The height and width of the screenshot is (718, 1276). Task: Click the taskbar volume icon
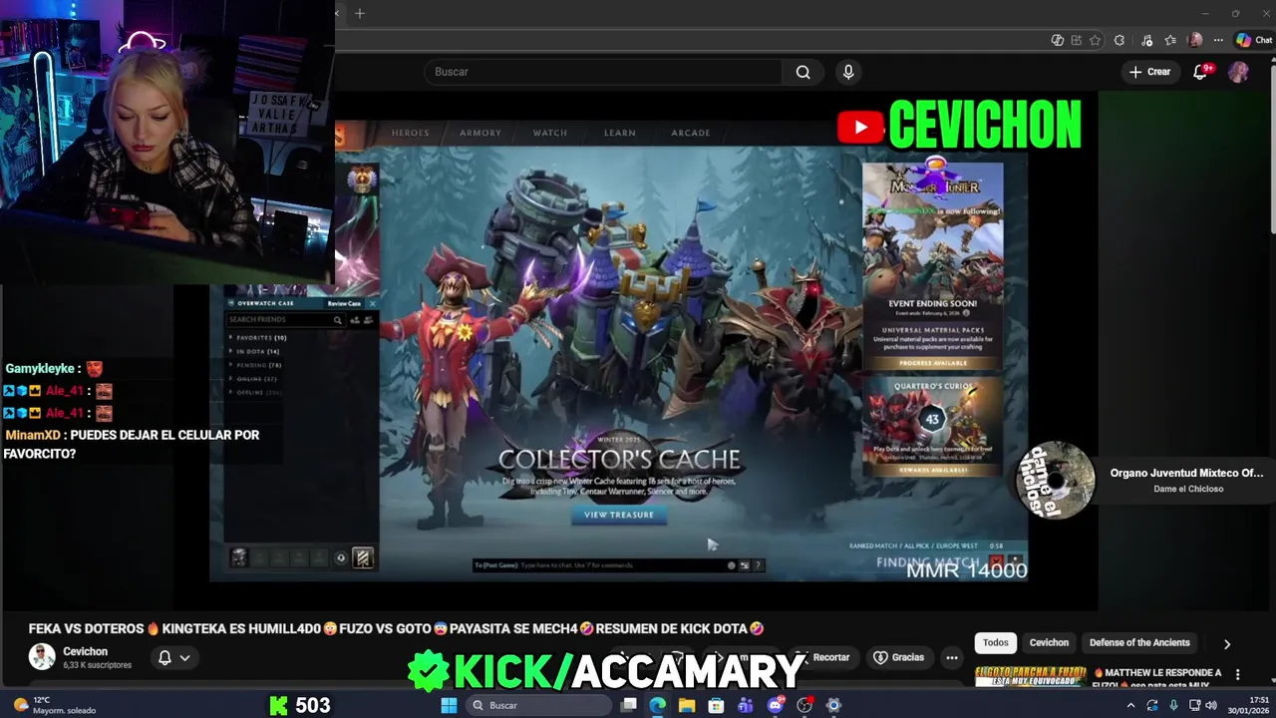pos(1211,705)
